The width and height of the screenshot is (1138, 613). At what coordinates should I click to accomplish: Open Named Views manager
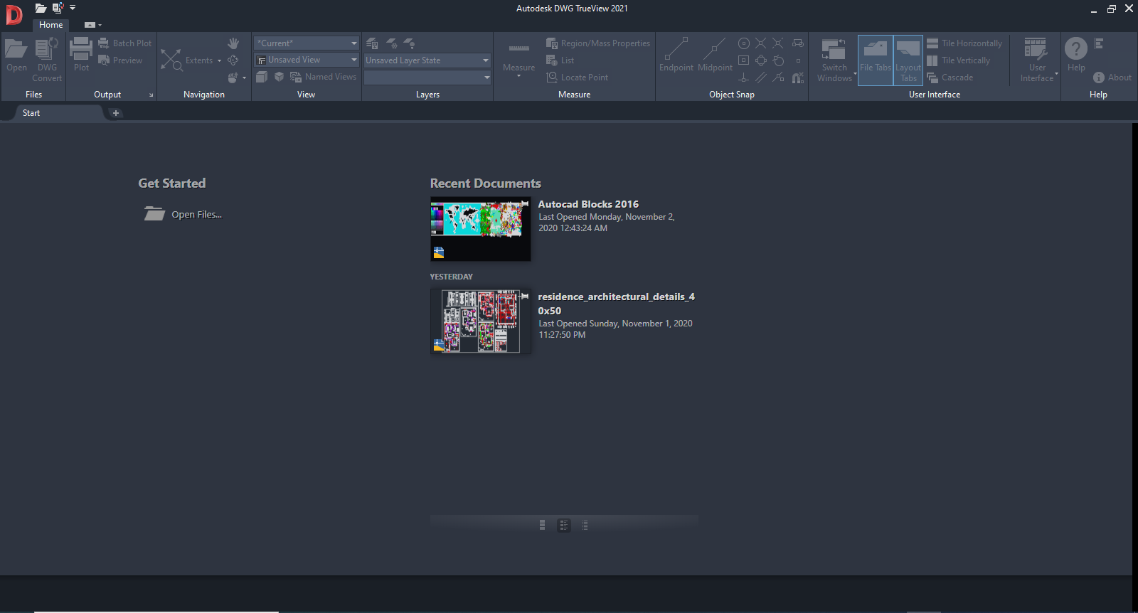[324, 77]
